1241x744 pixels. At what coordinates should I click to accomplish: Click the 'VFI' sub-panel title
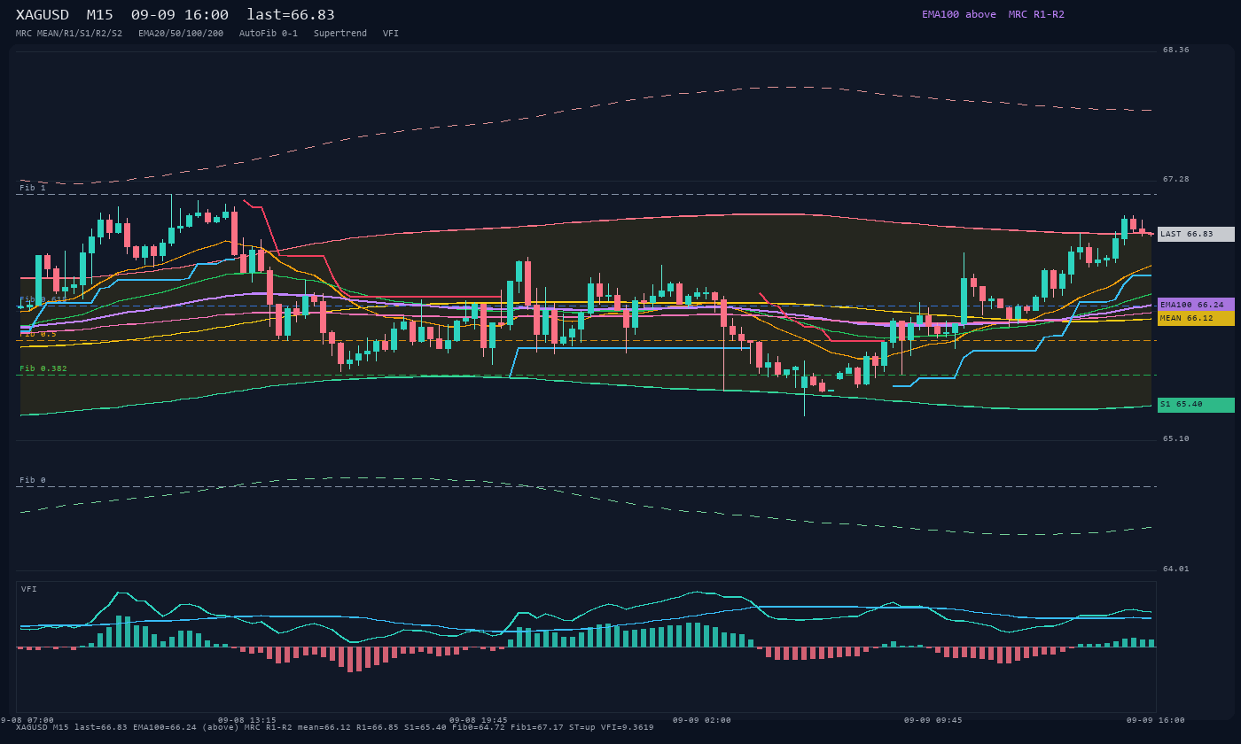pyautogui.click(x=29, y=589)
